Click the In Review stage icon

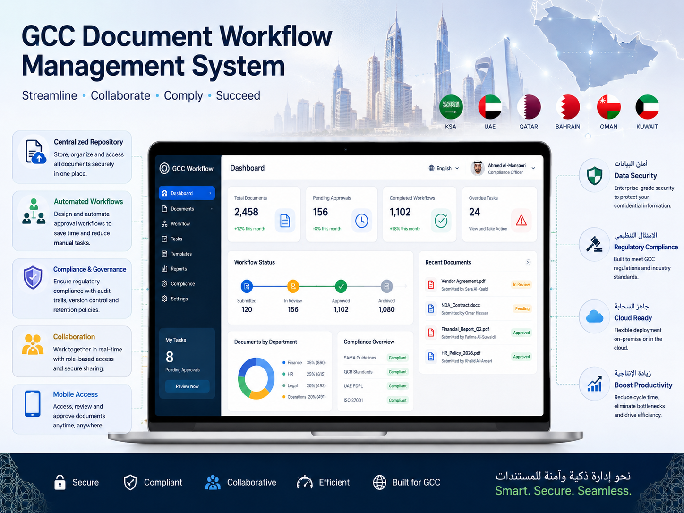pyautogui.click(x=293, y=286)
